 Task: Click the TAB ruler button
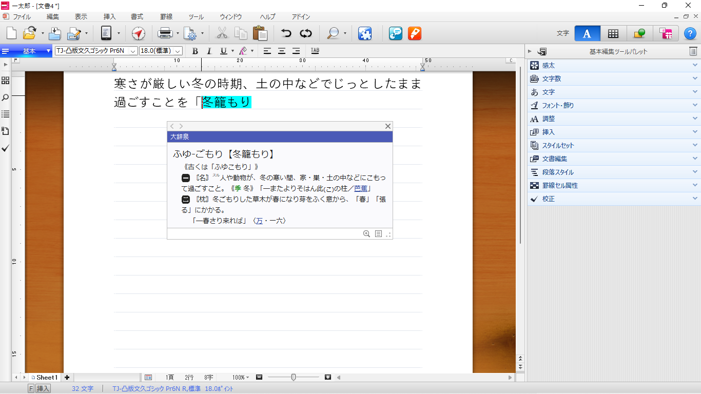point(315,51)
